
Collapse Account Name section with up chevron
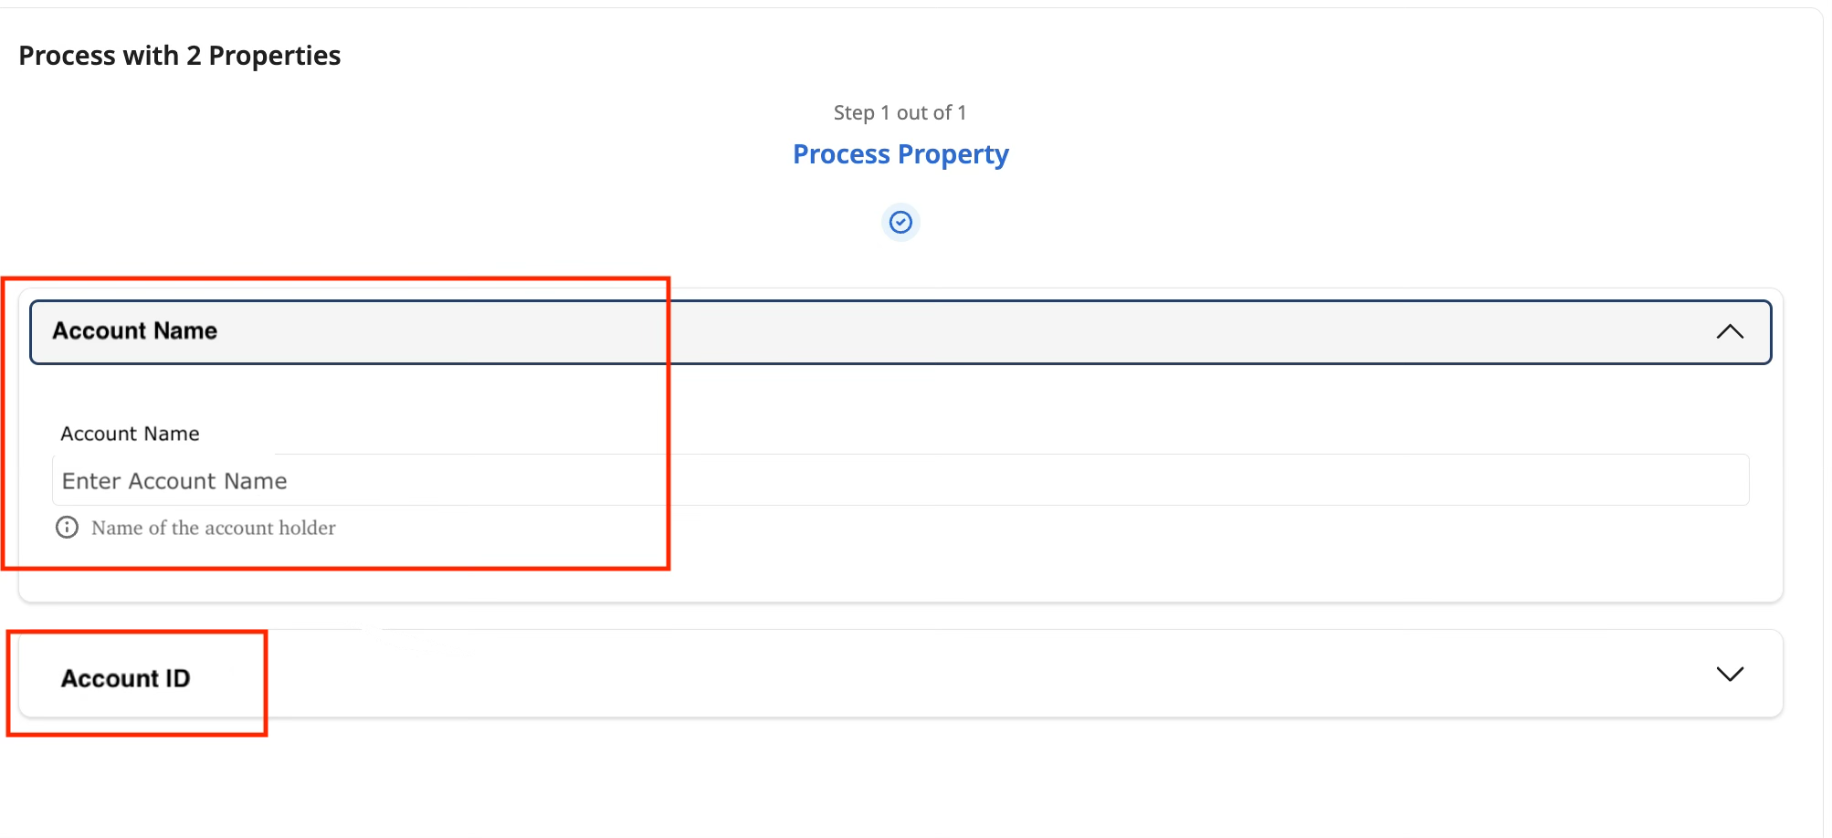pyautogui.click(x=1729, y=331)
